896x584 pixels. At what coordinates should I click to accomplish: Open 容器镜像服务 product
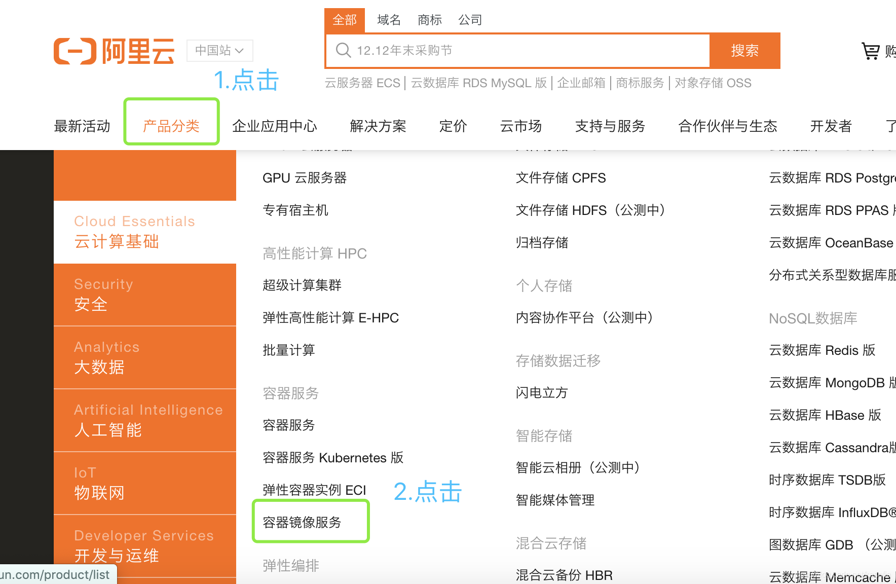point(302,523)
